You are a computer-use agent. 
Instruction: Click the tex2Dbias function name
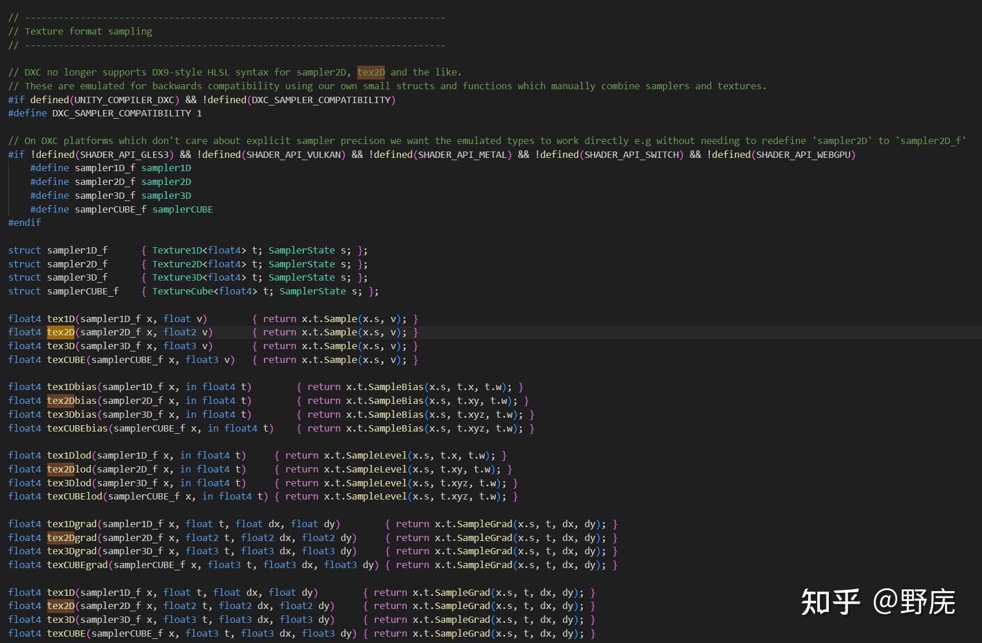[x=72, y=400]
